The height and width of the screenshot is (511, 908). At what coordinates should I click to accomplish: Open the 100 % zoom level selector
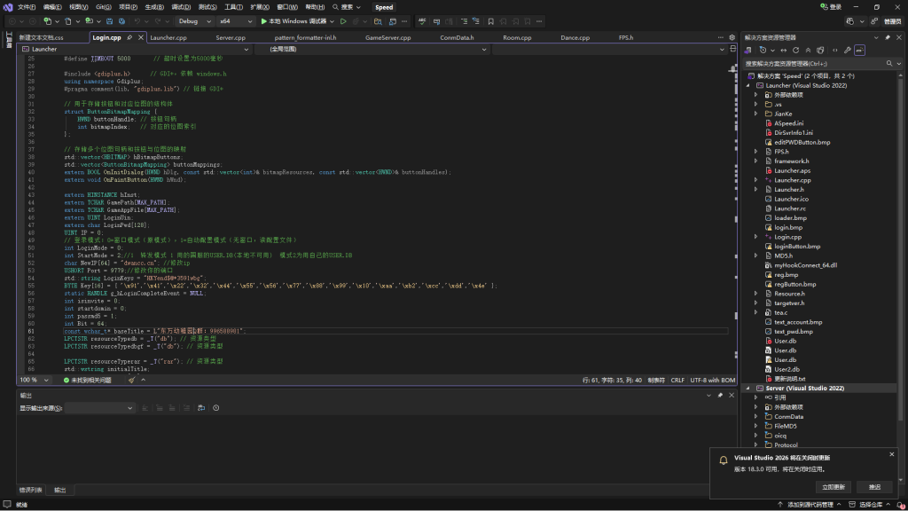34,380
